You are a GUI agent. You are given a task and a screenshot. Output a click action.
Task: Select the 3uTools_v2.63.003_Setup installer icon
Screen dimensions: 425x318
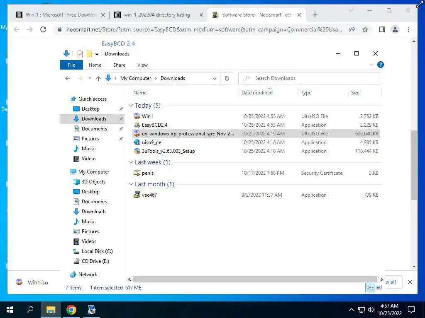coord(137,151)
